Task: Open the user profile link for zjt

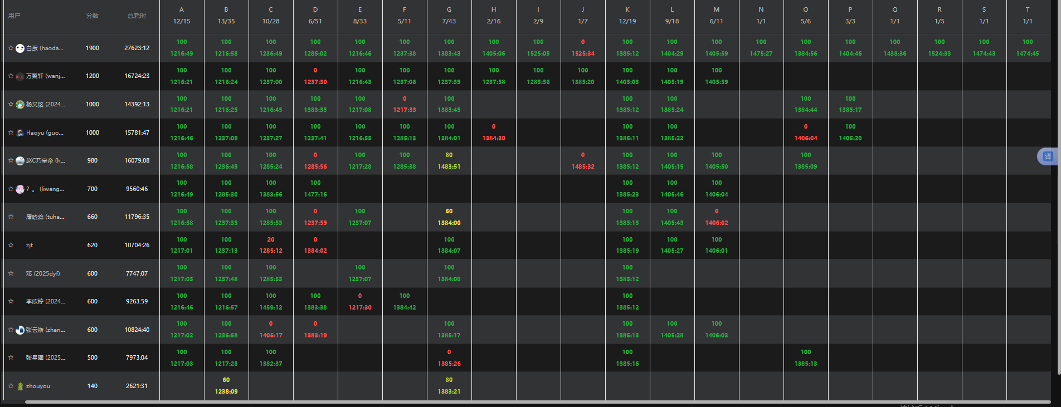Action: coord(30,246)
